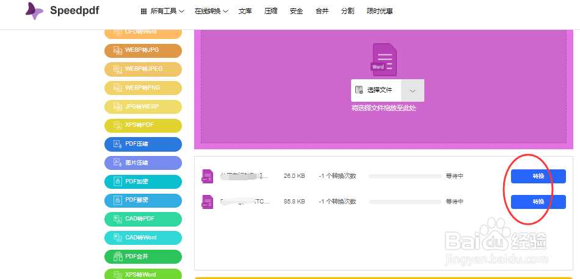
Task: Open the CAD转PDF tool label
Action: [x=140, y=219]
